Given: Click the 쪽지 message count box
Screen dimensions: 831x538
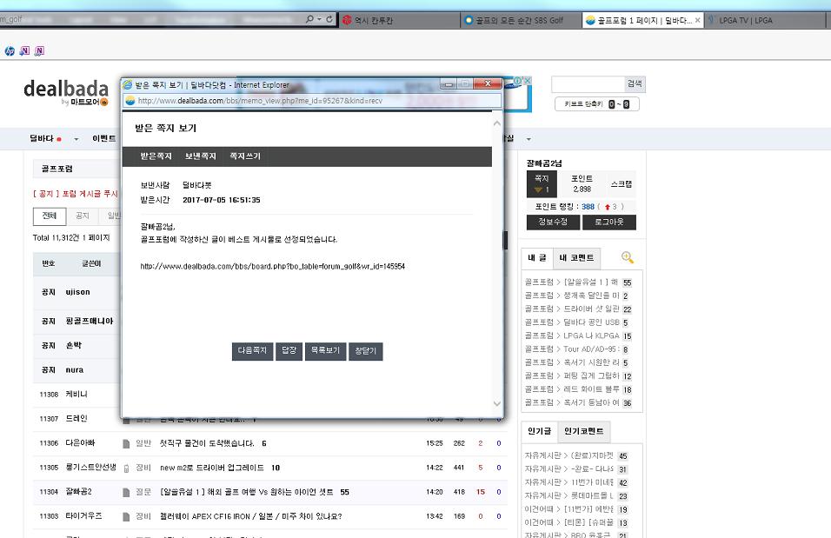Looking at the screenshot, I should coord(542,184).
